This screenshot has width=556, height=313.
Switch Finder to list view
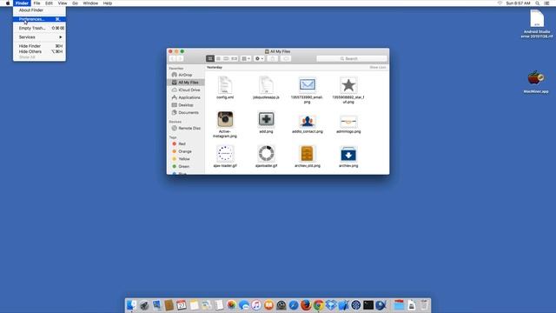(x=218, y=58)
